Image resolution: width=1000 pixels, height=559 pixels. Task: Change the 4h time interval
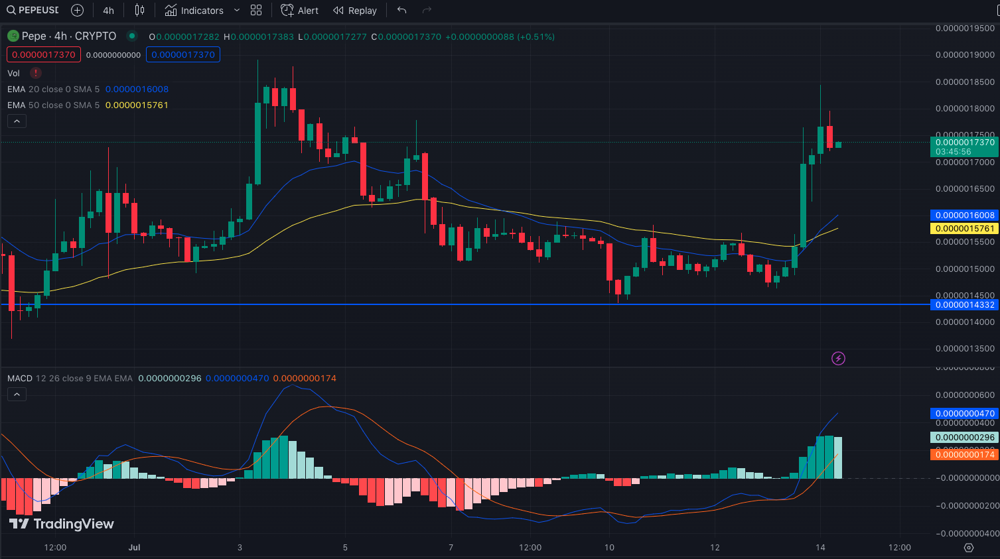click(x=109, y=10)
